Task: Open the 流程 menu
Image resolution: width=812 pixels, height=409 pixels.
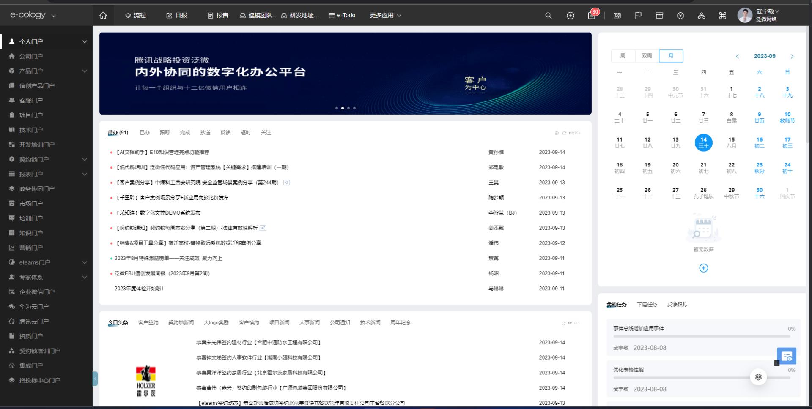Action: [x=135, y=15]
